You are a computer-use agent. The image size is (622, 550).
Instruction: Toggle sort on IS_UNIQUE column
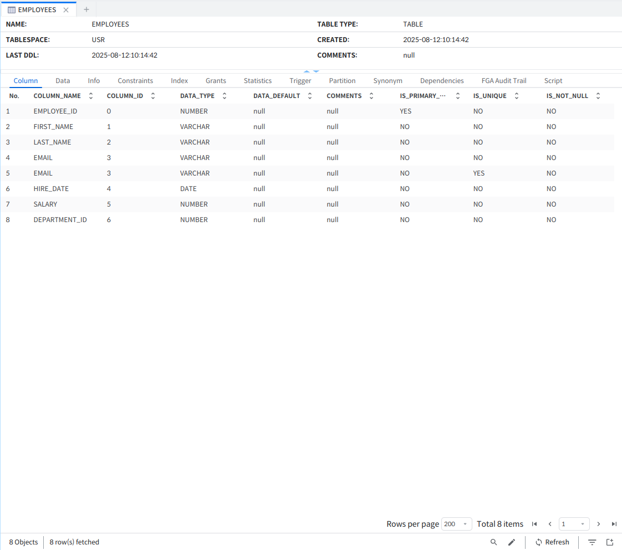pyautogui.click(x=517, y=96)
